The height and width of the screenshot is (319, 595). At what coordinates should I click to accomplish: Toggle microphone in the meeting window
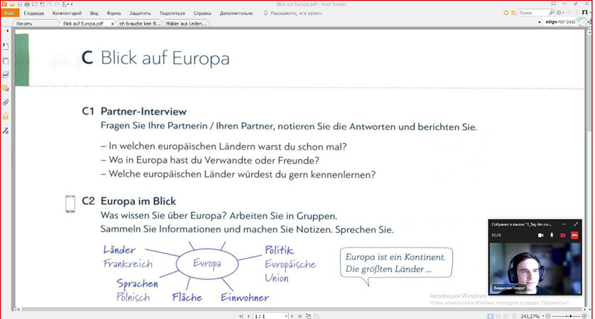552,236
